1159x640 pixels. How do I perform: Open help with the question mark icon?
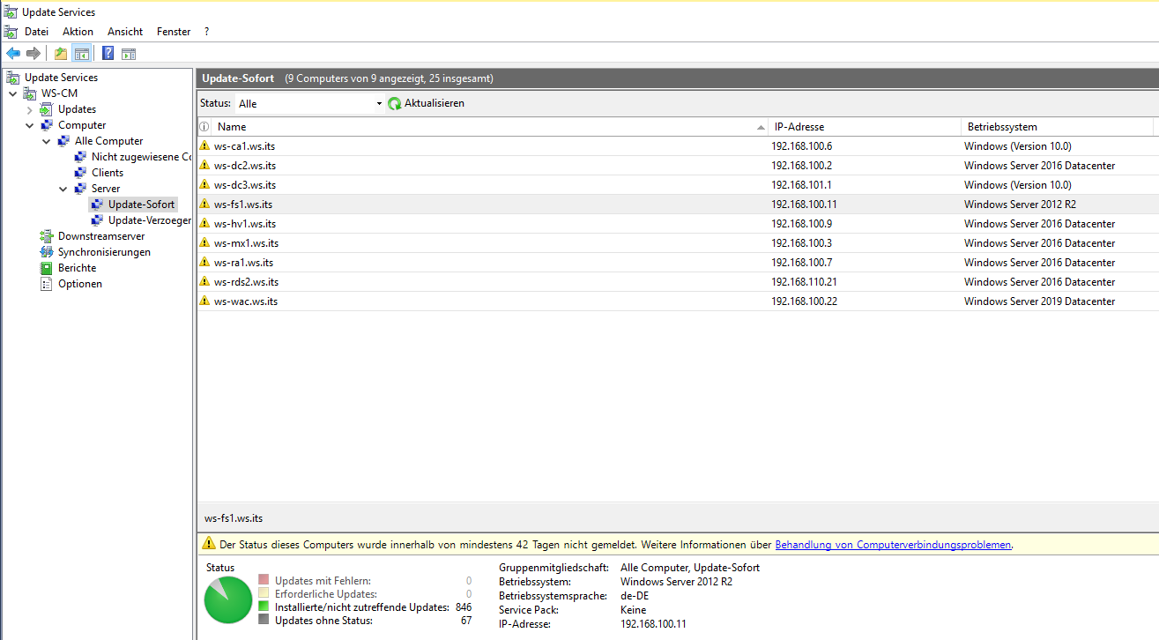(108, 54)
